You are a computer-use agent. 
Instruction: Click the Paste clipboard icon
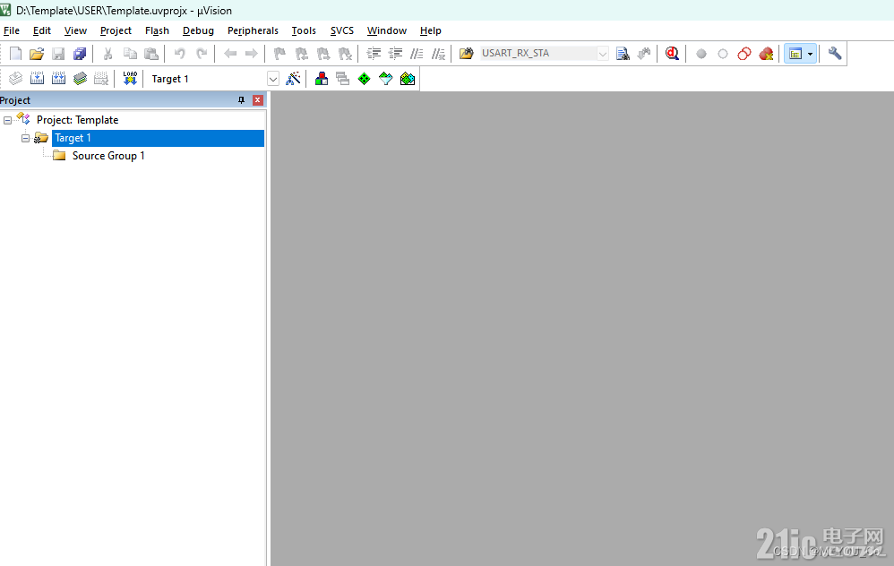pos(151,54)
